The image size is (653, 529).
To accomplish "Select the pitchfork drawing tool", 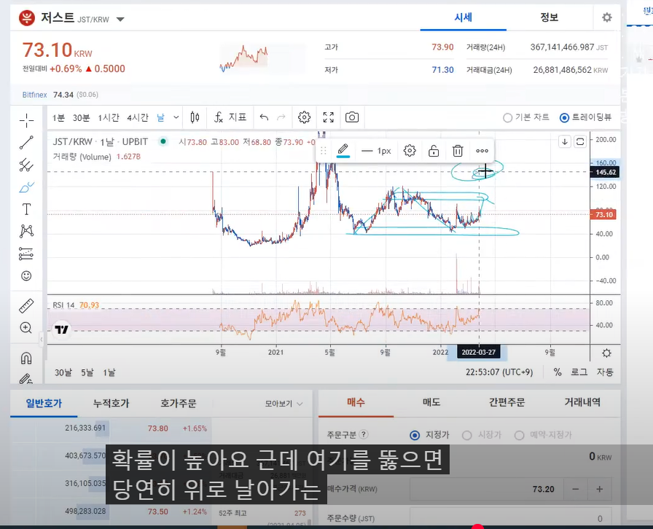I will click(x=26, y=165).
